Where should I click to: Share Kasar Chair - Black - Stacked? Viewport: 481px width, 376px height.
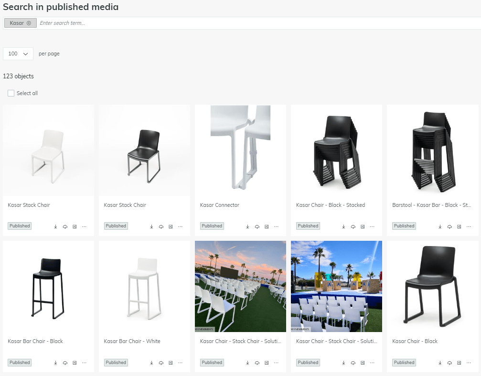[363, 227]
